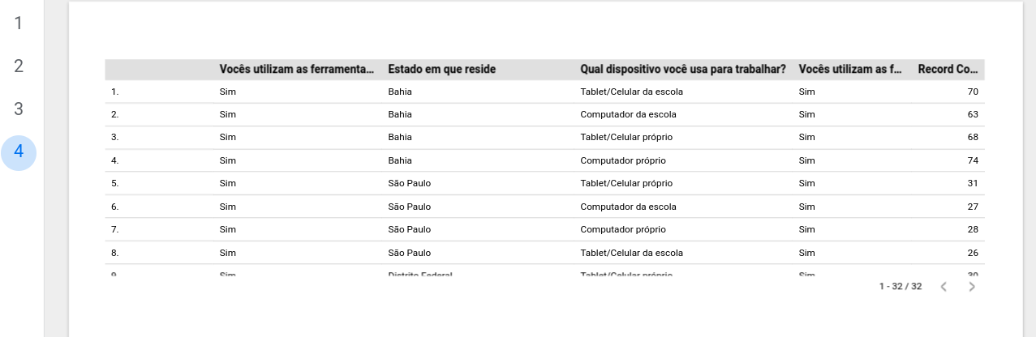The width and height of the screenshot is (1036, 337).
Task: Go to the previous table page arrow
Action: [x=943, y=287]
